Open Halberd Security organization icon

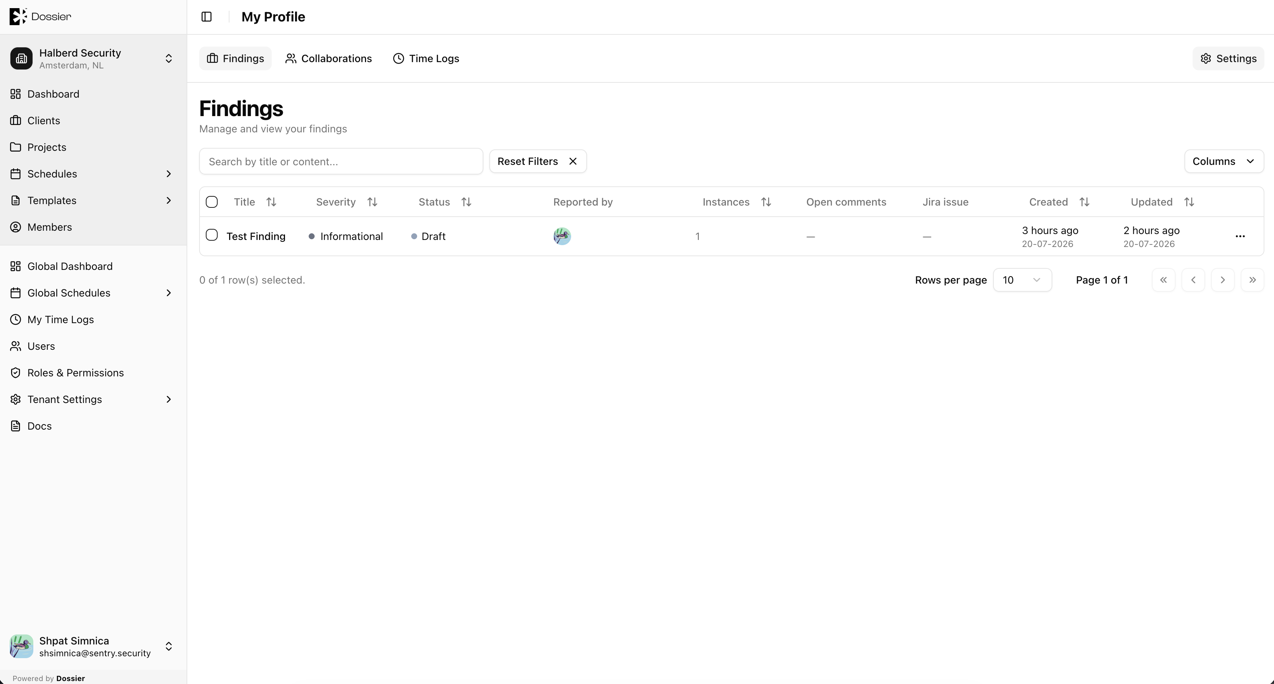21,58
